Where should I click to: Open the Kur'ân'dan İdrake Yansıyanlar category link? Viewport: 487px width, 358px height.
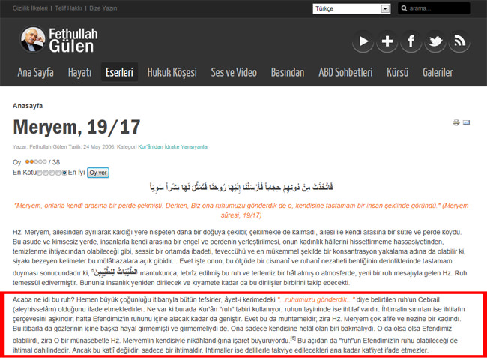173,146
